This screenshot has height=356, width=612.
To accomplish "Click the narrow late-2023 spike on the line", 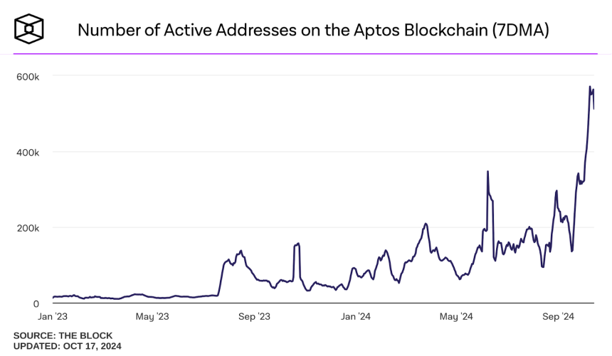I will [297, 244].
